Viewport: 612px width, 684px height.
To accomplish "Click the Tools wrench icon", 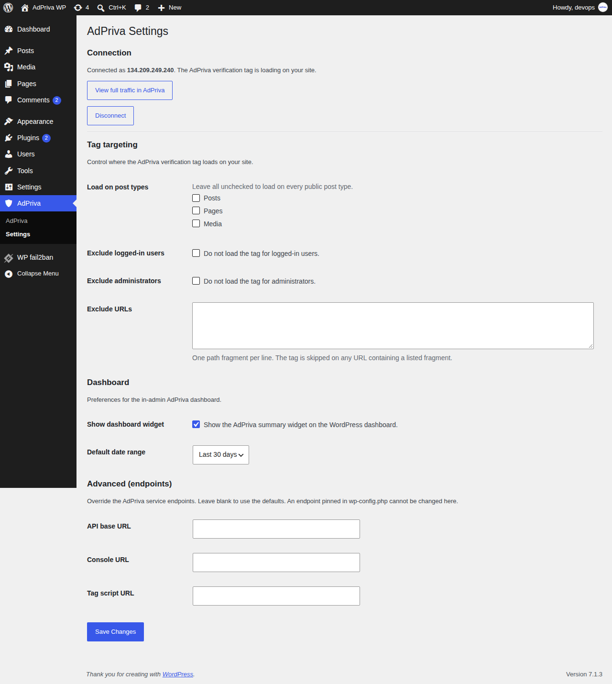I will tap(9, 171).
